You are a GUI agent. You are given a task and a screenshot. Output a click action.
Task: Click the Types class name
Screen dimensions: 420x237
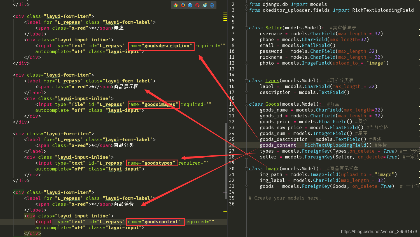[x=272, y=81]
